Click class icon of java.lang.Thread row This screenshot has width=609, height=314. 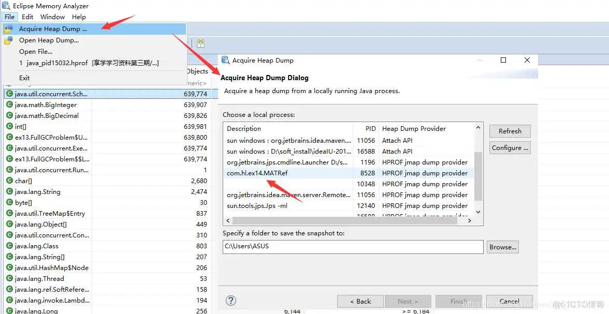coord(10,278)
